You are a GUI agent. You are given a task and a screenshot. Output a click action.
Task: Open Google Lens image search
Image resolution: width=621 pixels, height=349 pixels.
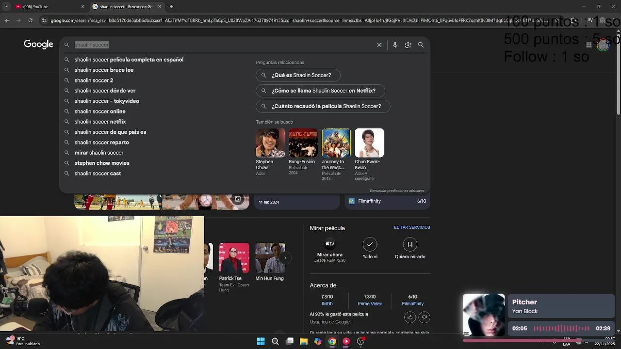408,45
